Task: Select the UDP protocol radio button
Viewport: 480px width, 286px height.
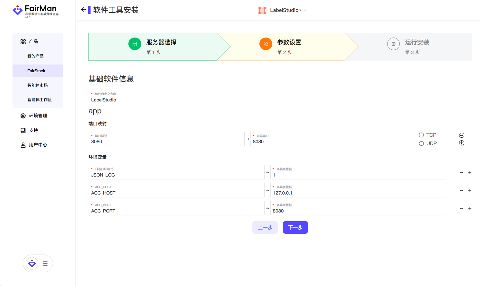Action: (x=421, y=143)
